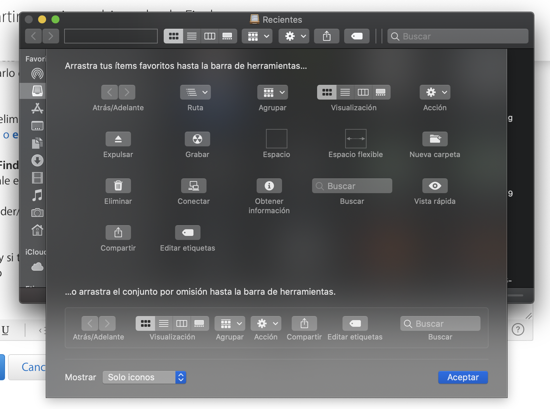Click the help question mark in the background window
The height and width of the screenshot is (409, 550).
click(x=518, y=329)
